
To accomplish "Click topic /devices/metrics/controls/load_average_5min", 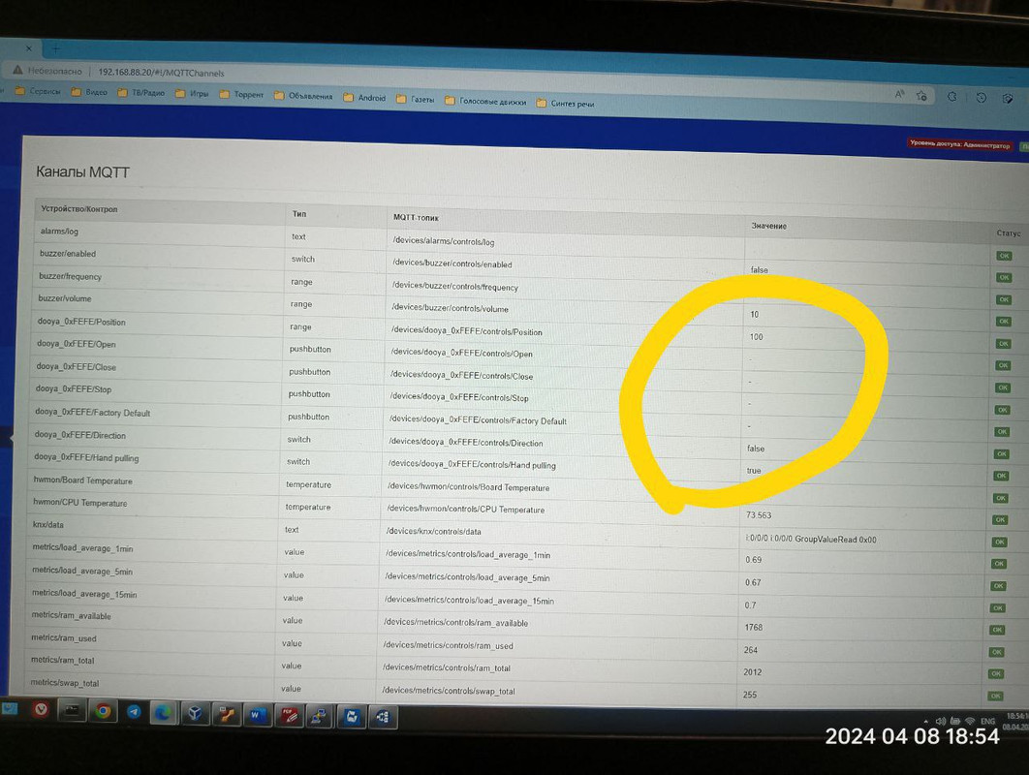I will (468, 576).
